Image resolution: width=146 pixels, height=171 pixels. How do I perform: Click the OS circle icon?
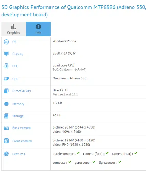[6, 42]
